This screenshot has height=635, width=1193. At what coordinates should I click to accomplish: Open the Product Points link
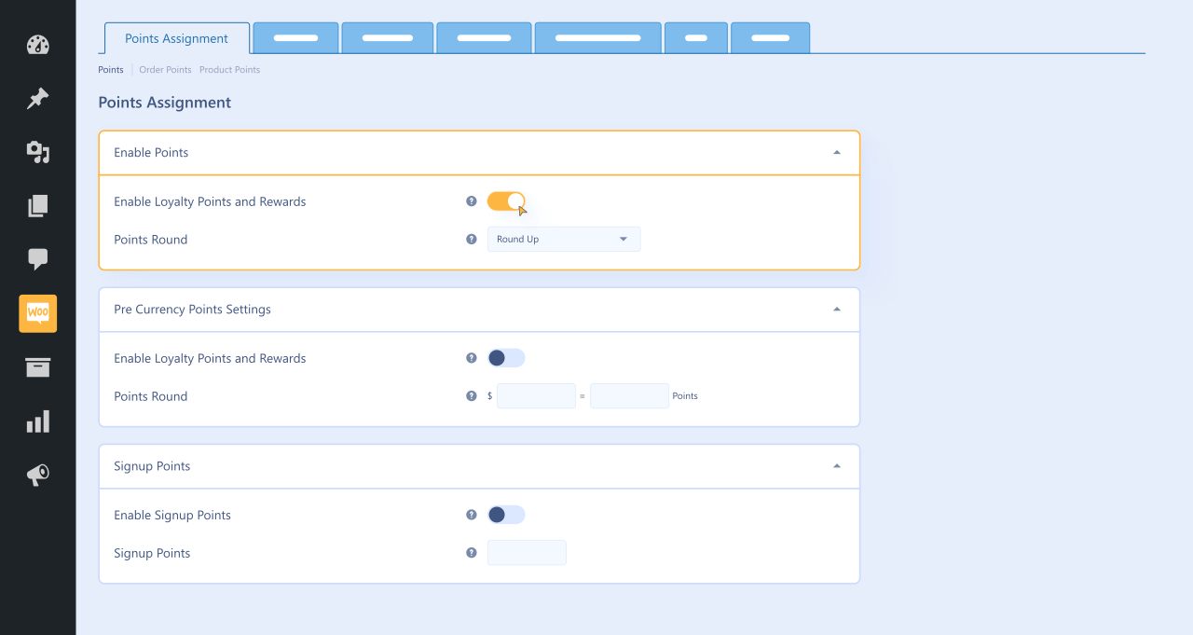pyautogui.click(x=229, y=69)
